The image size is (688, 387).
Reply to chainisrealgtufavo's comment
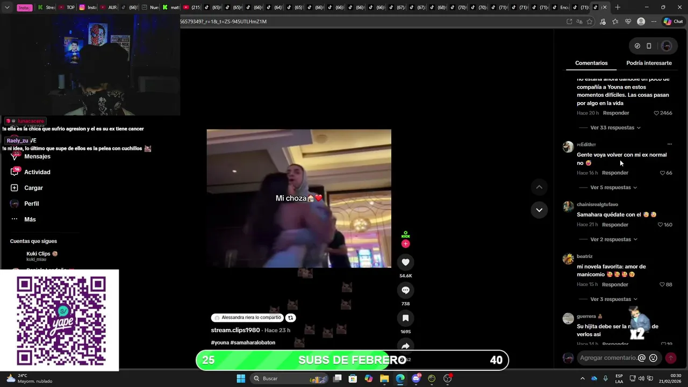coord(615,225)
